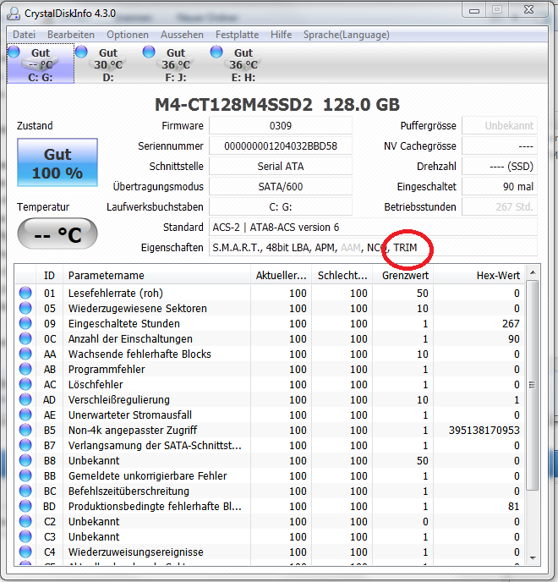Open the Bearbeiten menu
The height and width of the screenshot is (582, 558).
point(71,35)
